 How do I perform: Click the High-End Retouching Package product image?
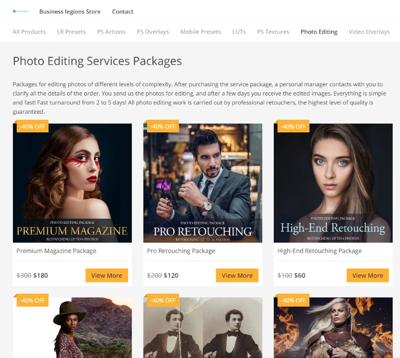333,183
